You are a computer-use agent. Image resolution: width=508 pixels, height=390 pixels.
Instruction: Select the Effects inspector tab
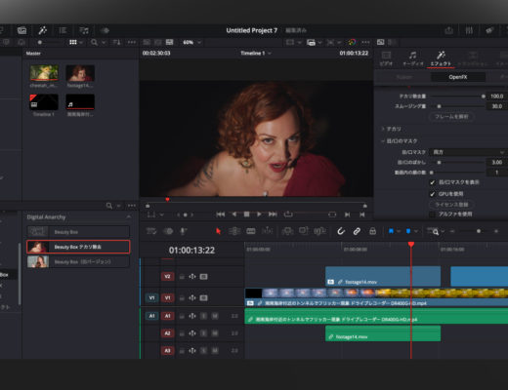(441, 58)
